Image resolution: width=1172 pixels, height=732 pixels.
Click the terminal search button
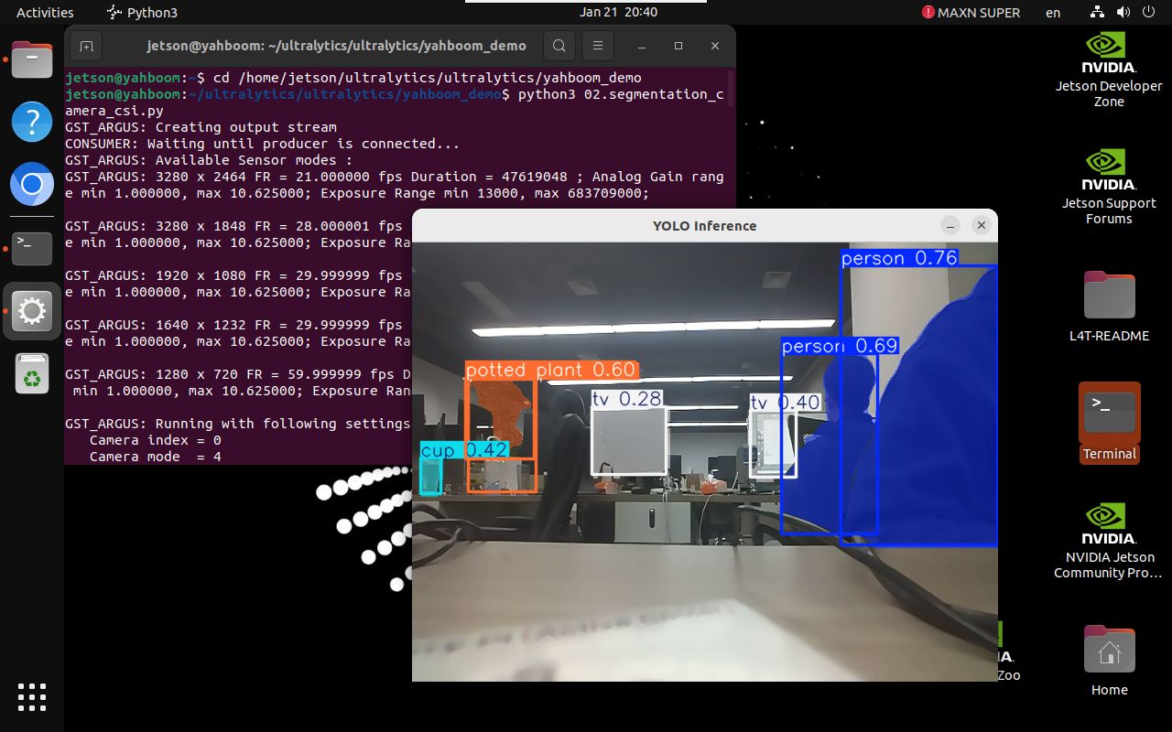click(x=559, y=46)
